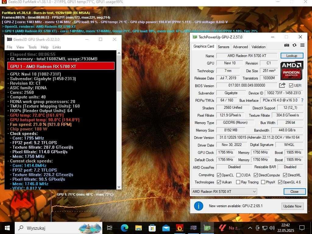This screenshot has height=234, width=312.
Task: Click the Driver Version field
Action: click(x=260, y=137)
